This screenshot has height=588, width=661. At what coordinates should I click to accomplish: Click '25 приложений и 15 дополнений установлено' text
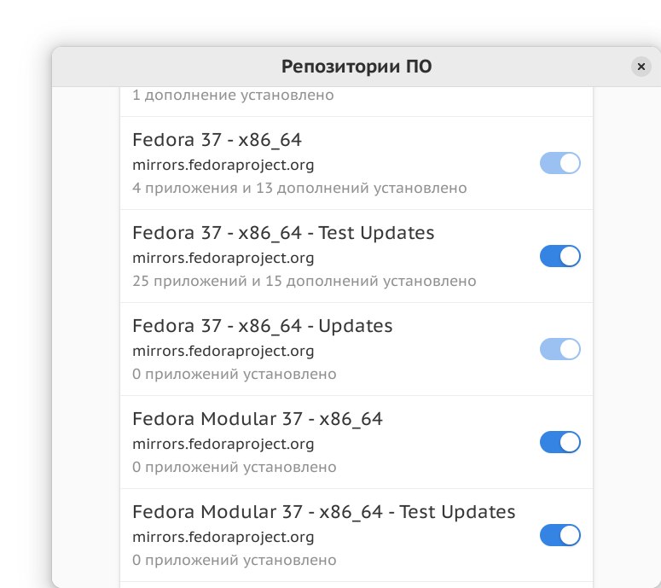point(304,281)
